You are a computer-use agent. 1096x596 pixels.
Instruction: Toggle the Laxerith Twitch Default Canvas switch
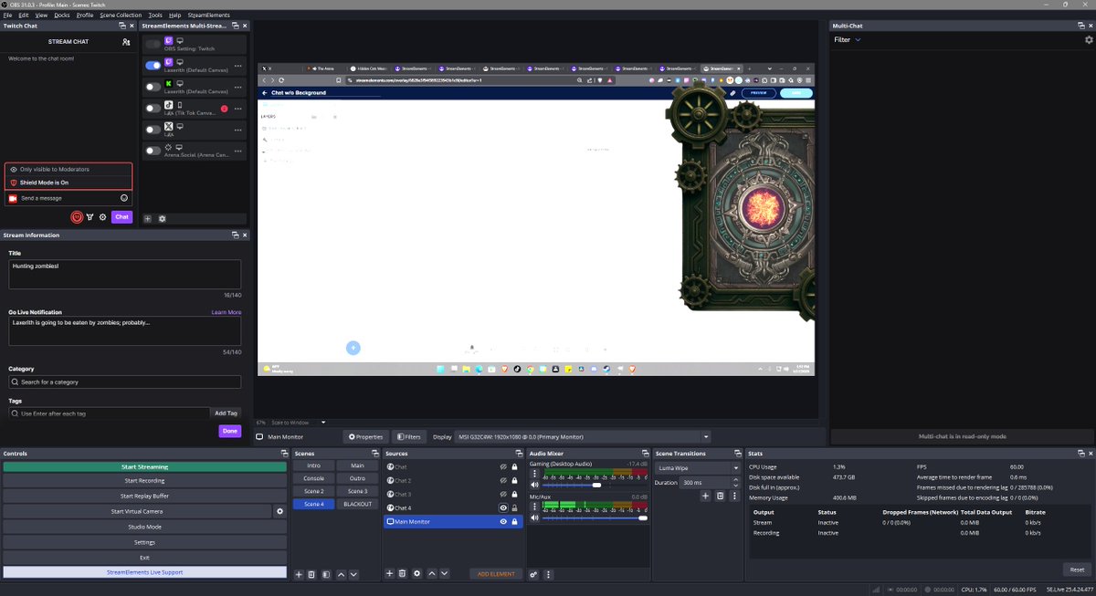[153, 66]
